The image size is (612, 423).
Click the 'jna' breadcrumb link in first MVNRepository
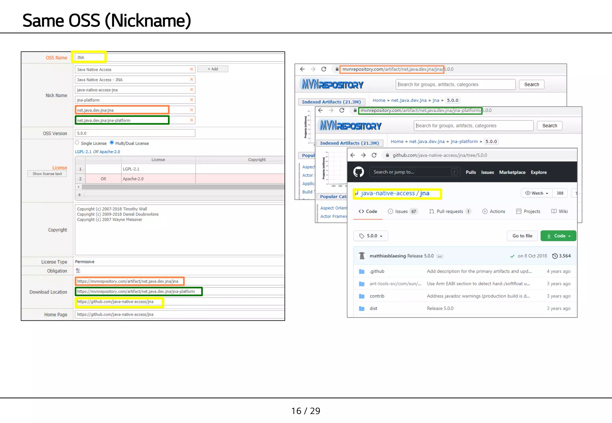click(436, 100)
